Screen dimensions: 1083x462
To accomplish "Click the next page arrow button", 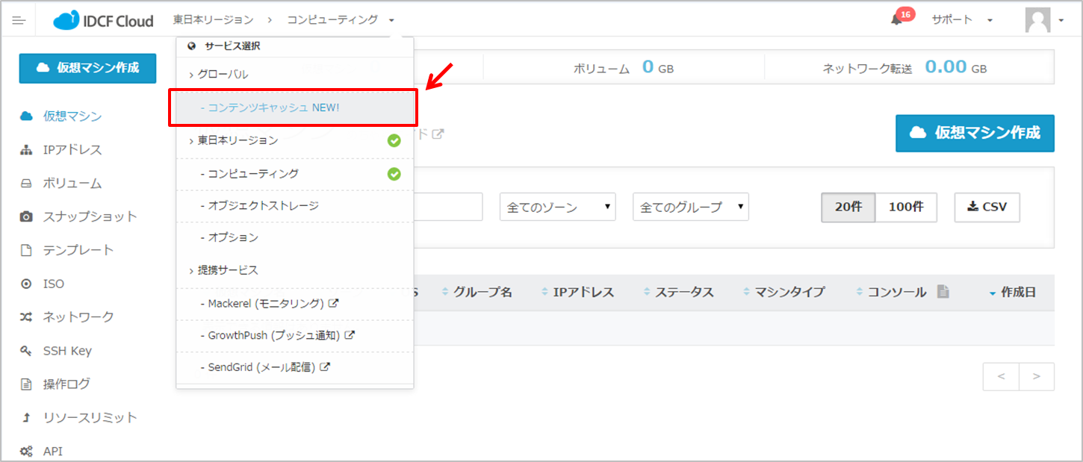I will [1036, 377].
